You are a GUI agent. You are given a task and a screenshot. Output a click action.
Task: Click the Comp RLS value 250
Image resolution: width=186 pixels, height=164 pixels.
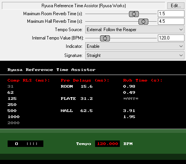12,105
